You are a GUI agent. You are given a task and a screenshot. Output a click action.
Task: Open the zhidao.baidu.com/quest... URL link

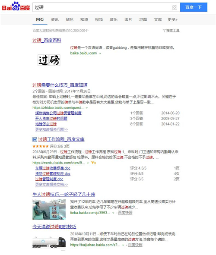58,108
